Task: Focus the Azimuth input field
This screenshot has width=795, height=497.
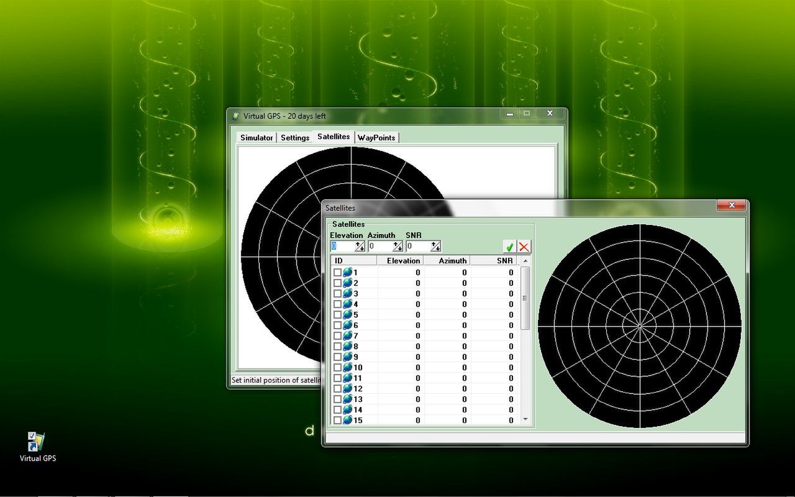Action: [380, 247]
